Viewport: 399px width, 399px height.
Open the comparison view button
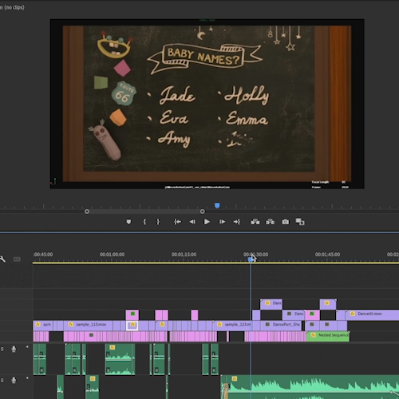[300, 222]
